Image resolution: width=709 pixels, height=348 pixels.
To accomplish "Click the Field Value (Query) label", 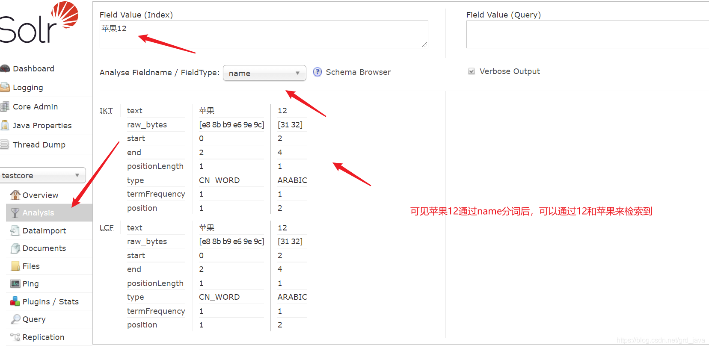I will 504,15.
